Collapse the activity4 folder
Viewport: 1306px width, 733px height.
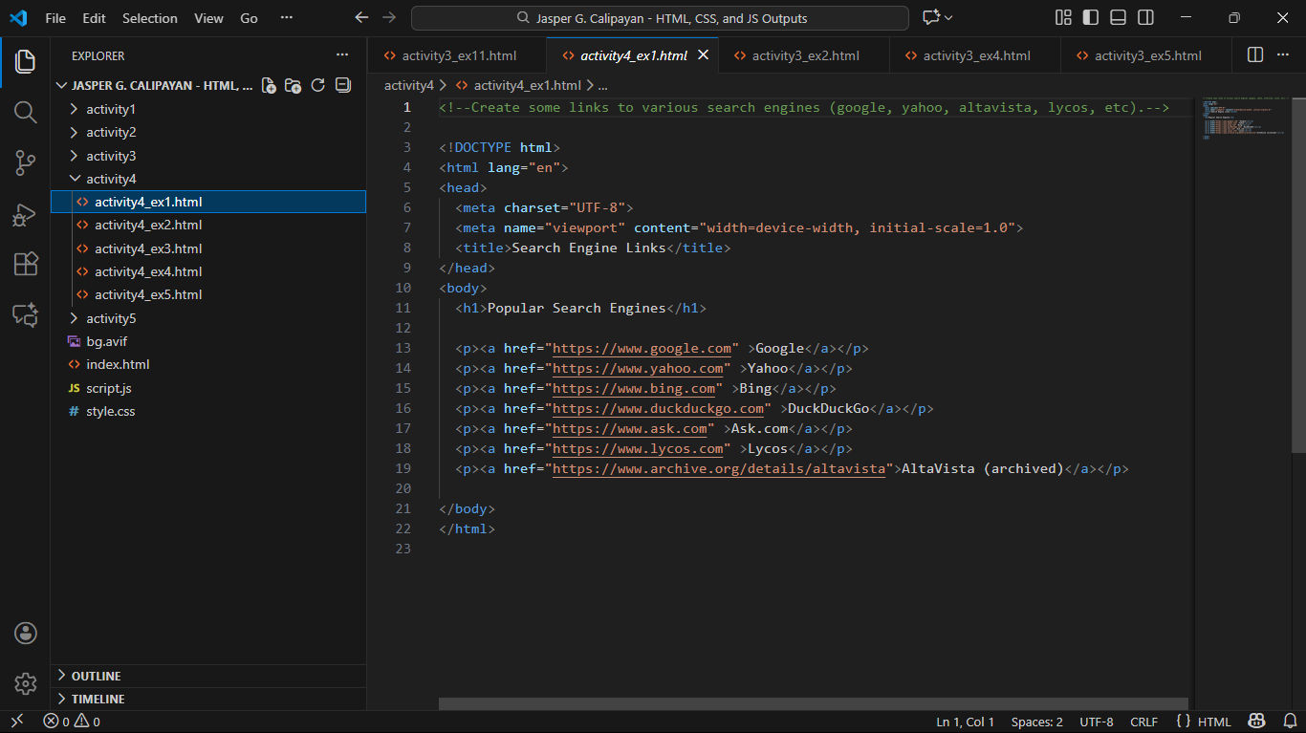(x=111, y=179)
